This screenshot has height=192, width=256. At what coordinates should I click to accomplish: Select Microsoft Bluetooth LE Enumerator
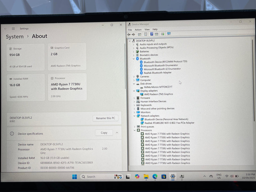click(x=162, y=69)
